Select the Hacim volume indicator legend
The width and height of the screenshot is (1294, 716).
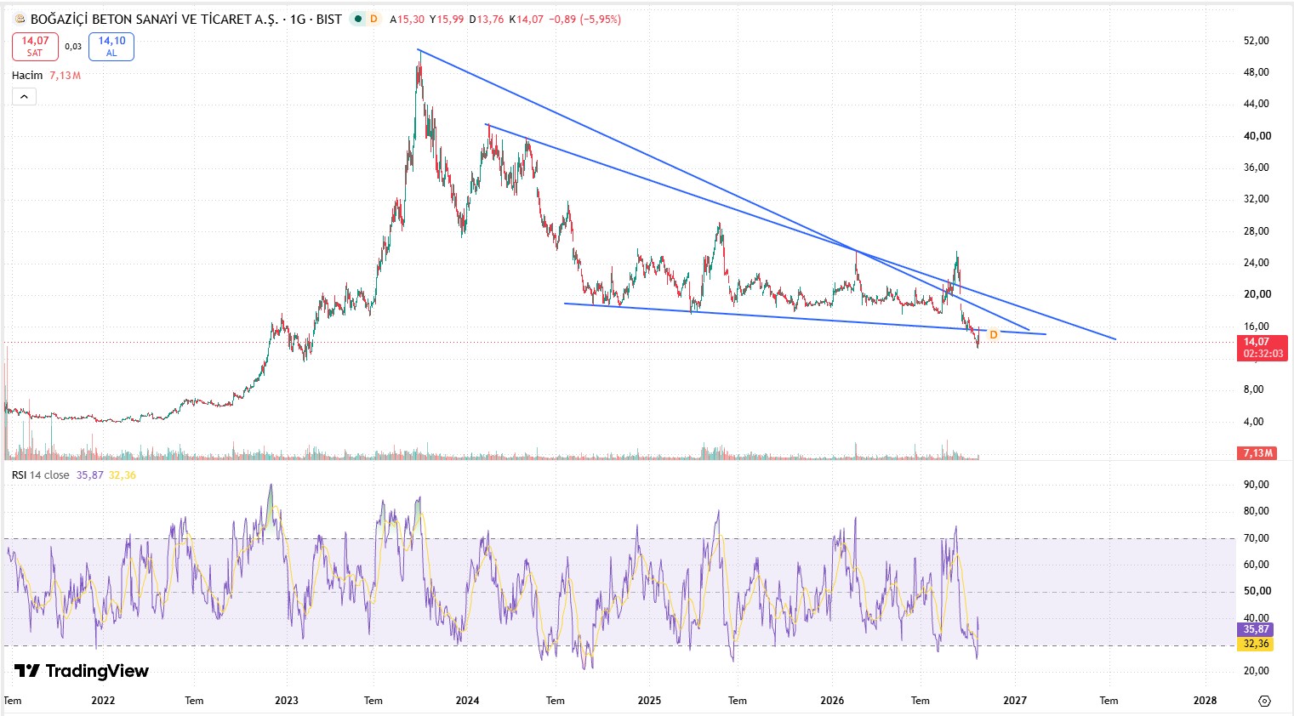click(27, 76)
